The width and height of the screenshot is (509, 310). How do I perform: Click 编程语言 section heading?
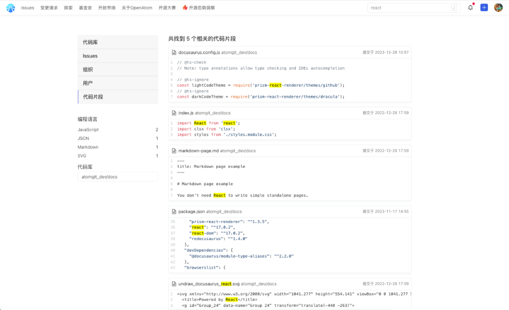point(87,119)
